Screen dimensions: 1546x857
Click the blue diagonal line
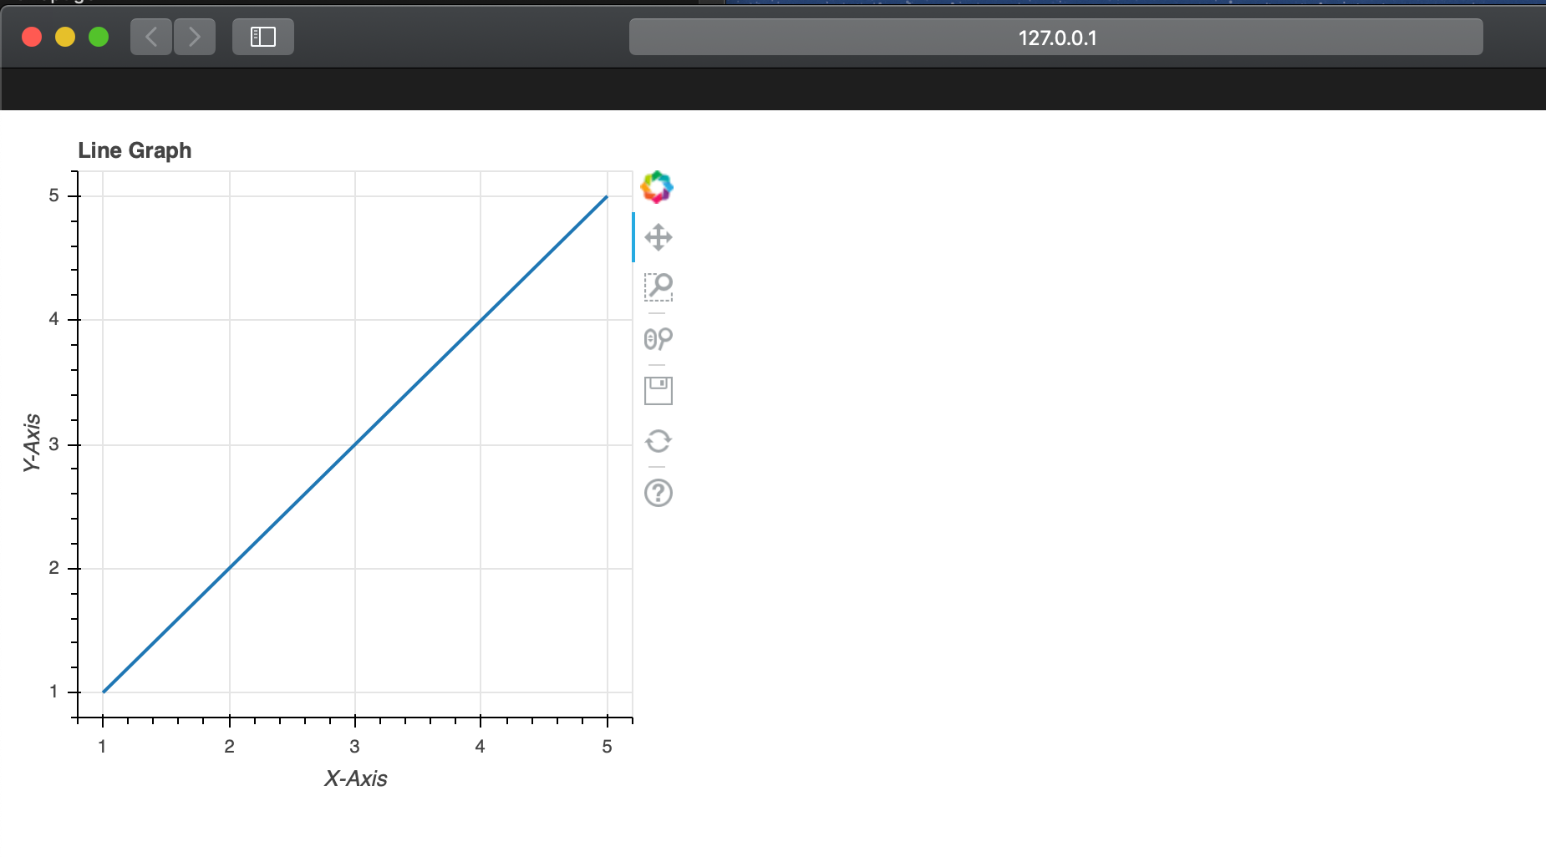[x=355, y=443]
